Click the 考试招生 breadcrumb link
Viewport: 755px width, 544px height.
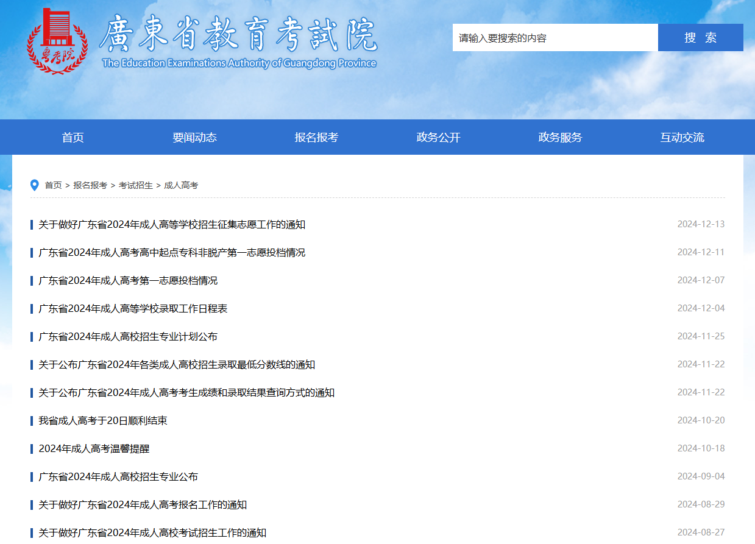[136, 185]
